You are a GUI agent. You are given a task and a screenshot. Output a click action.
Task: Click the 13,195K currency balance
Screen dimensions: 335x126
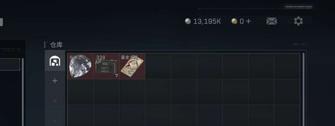click(207, 21)
